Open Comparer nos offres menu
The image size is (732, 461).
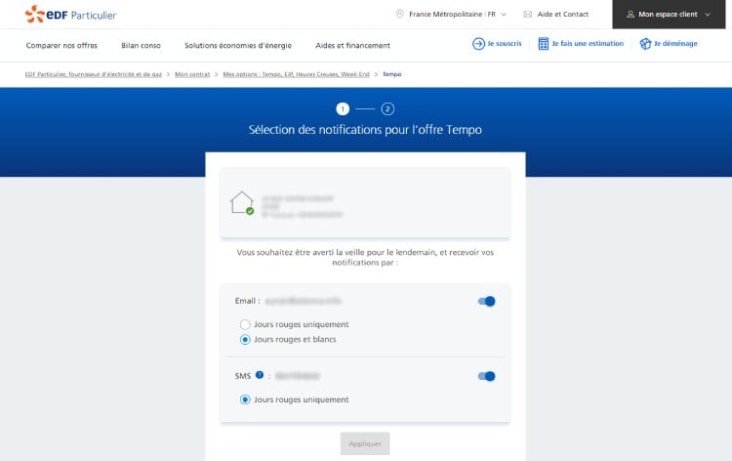(61, 45)
